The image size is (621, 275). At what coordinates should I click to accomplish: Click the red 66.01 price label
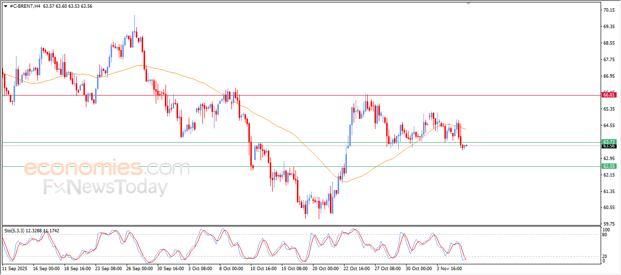pos(608,95)
